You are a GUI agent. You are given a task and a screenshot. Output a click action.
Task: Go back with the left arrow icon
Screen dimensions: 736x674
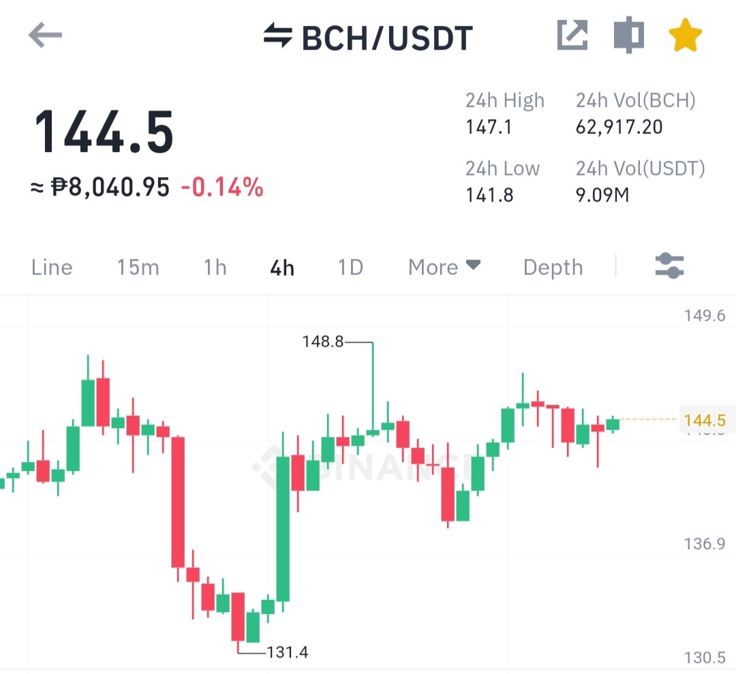45,35
